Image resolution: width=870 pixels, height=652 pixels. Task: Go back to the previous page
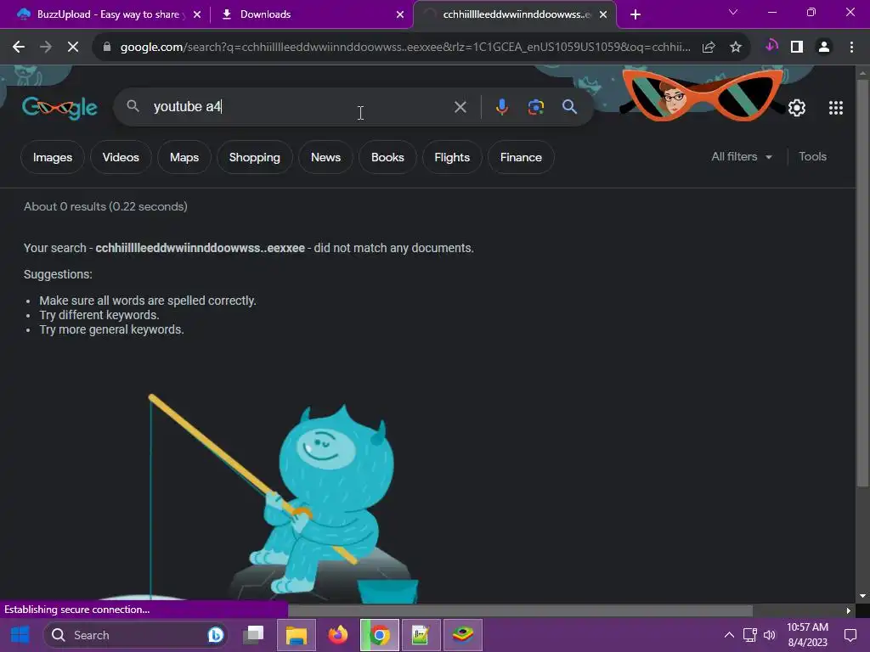(x=19, y=48)
